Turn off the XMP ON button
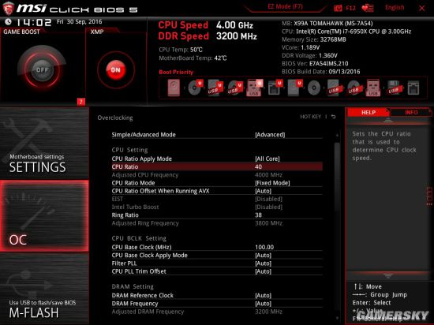Image resolution: width=434 pixels, height=325 pixels. point(116,70)
